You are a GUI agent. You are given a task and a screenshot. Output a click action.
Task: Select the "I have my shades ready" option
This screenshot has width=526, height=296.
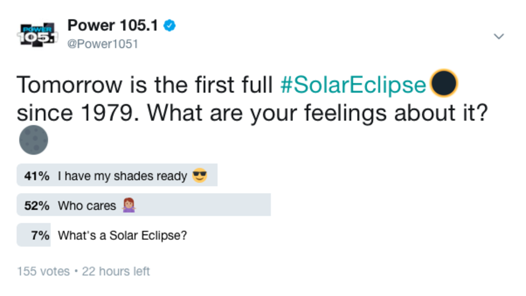[x=122, y=176]
